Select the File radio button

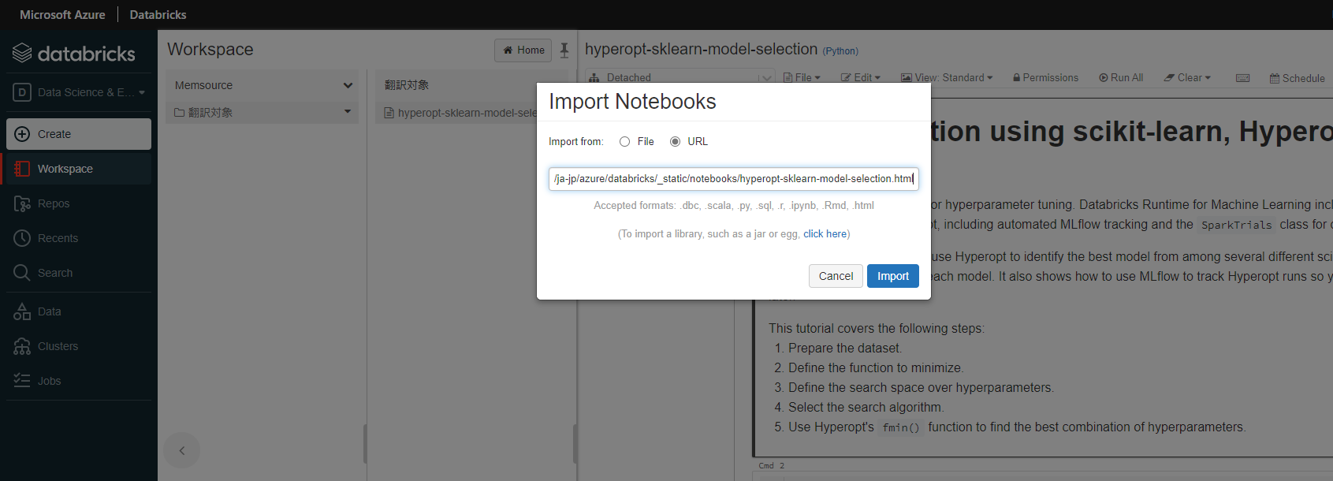624,142
